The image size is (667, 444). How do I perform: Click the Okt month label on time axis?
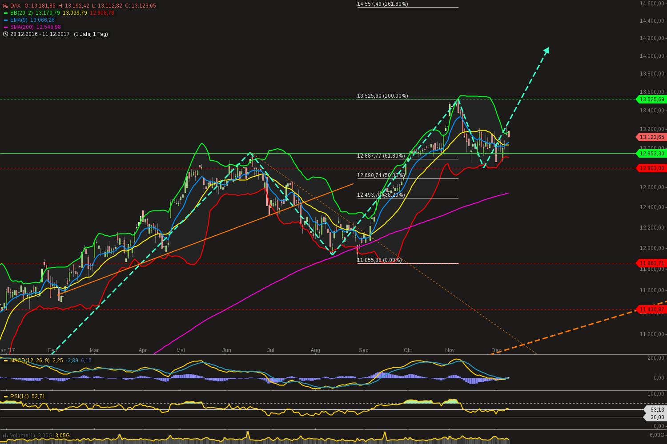click(408, 350)
